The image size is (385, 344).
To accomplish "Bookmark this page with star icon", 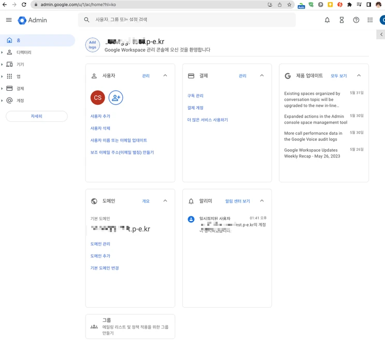I will click(x=289, y=5).
